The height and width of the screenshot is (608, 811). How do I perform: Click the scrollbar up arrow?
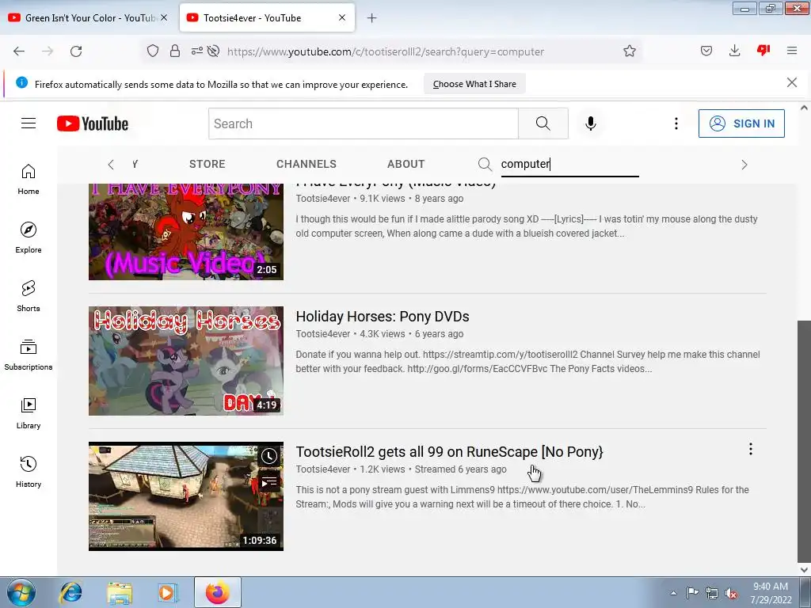[x=804, y=108]
